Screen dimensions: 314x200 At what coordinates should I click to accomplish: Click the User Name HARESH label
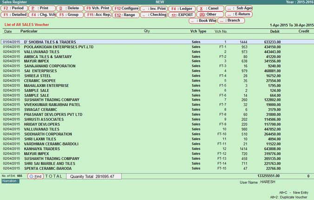pos(257,182)
